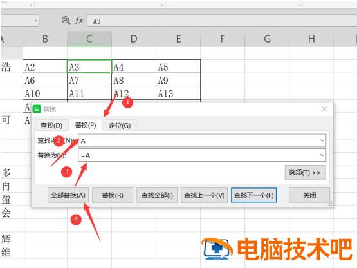The image size is (357, 268).
Task: Click cell with text 辉
Action: tap(12, 238)
